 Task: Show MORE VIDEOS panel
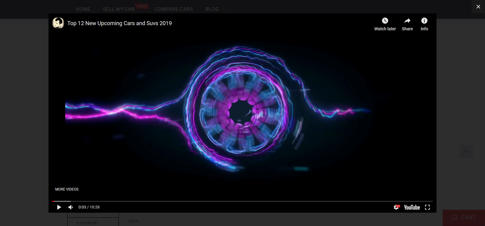tap(67, 189)
